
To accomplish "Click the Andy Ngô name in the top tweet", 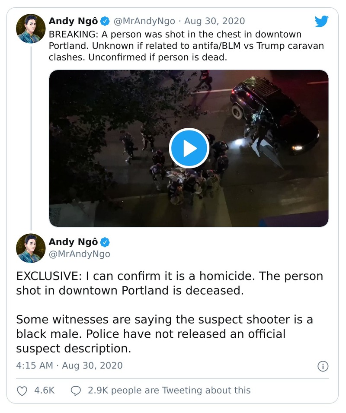I will point(73,21).
